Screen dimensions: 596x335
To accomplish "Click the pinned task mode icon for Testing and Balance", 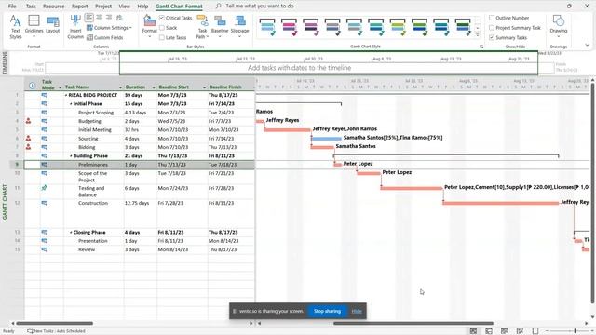I will (x=45, y=188).
